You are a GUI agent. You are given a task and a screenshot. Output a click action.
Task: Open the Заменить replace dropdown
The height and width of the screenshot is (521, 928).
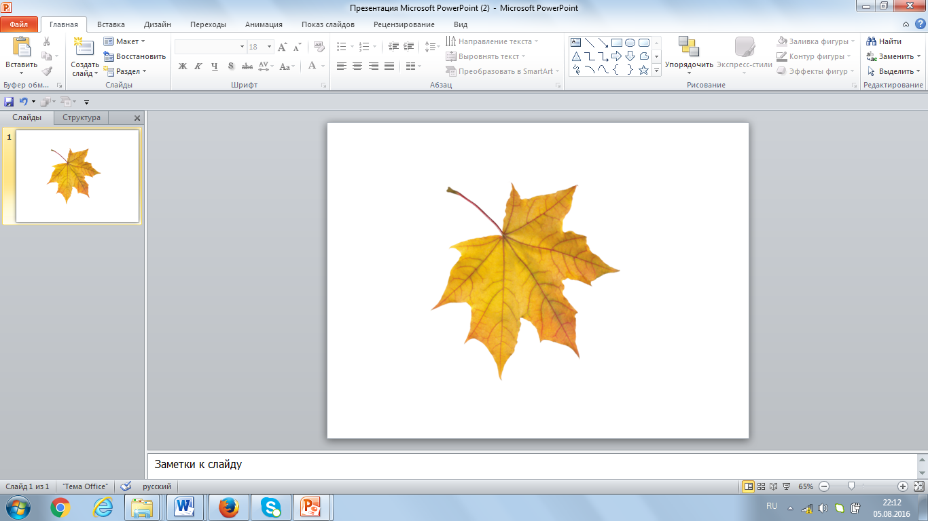tap(894, 56)
